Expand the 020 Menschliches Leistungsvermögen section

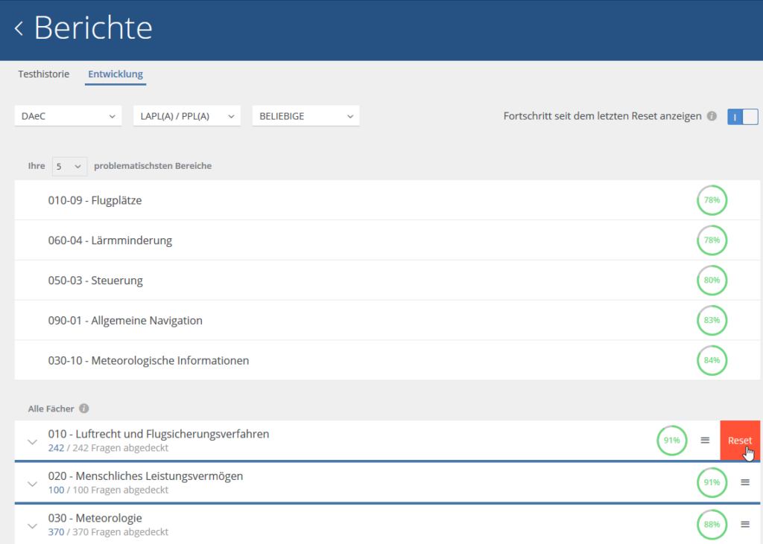[32, 483]
